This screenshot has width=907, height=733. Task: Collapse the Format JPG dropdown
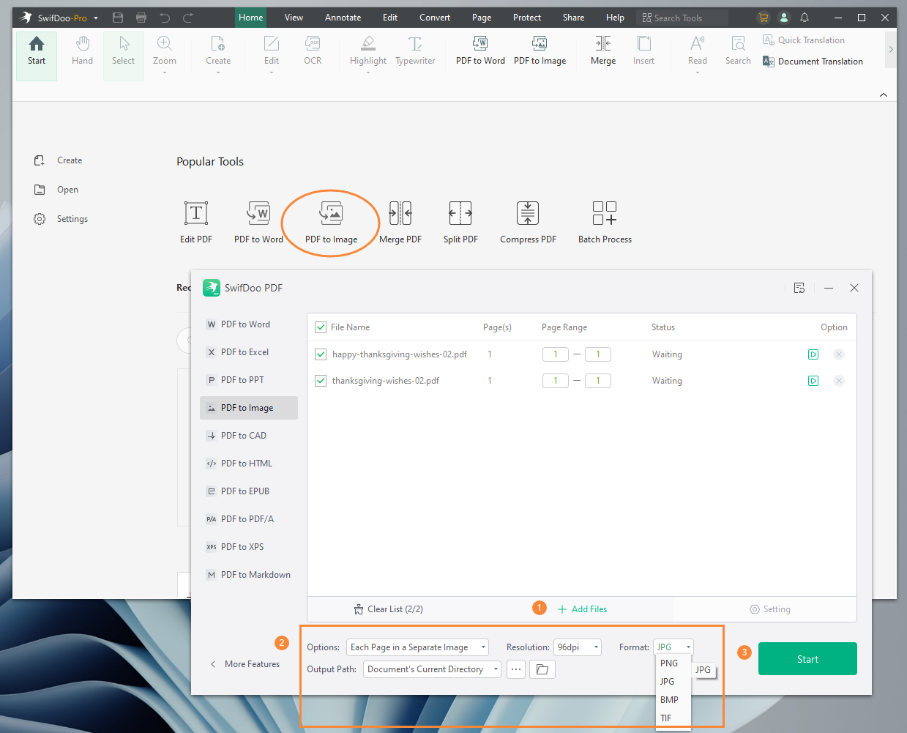click(673, 647)
